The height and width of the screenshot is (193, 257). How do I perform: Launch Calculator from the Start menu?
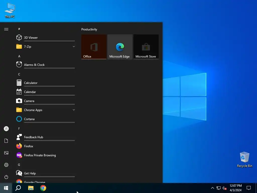tap(46, 83)
